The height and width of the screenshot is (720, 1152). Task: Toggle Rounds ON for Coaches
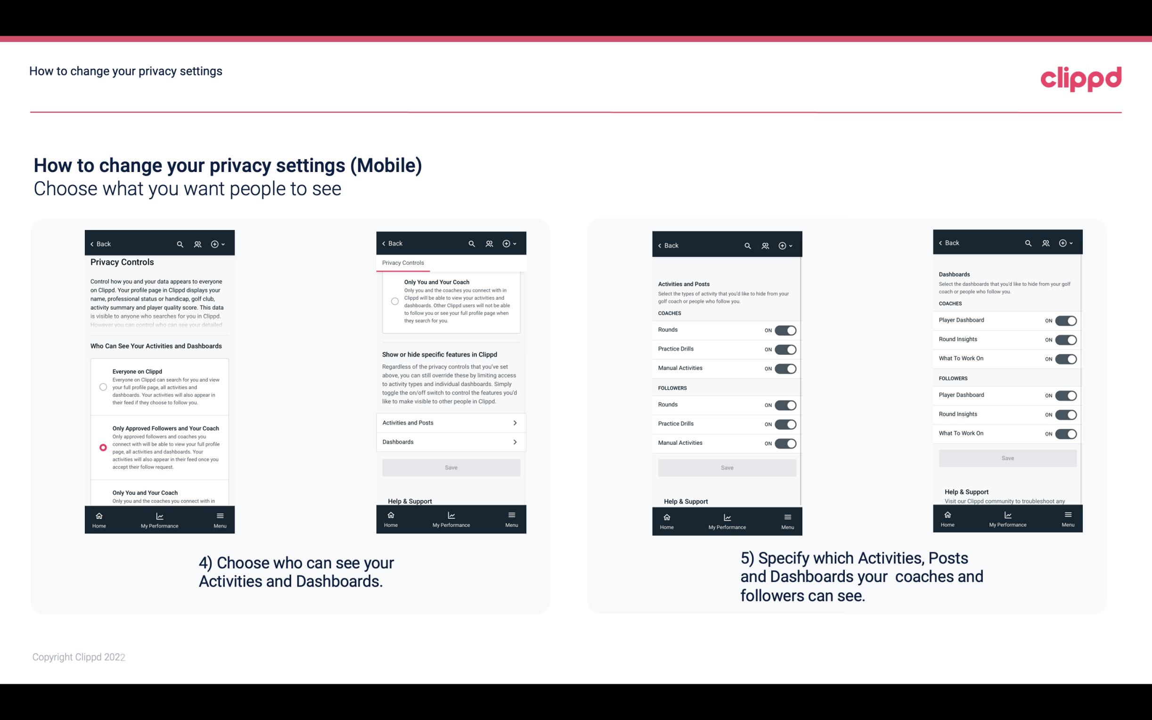click(x=784, y=329)
